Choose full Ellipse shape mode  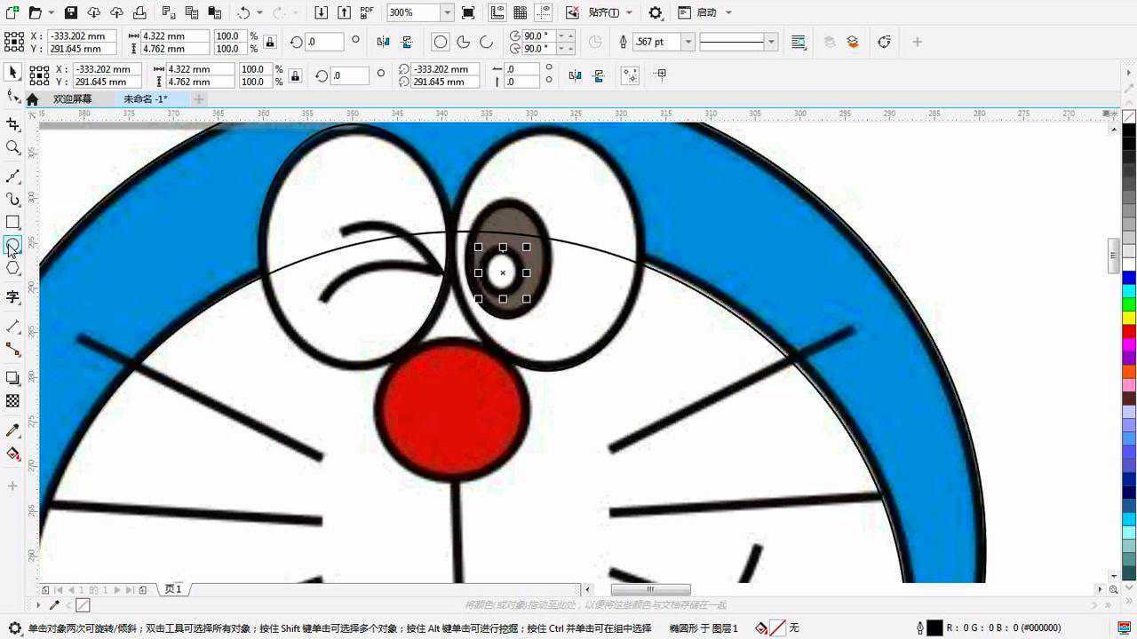click(x=440, y=42)
